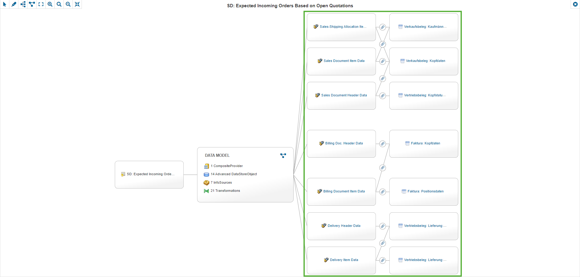Open the 21 Transformations entry
This screenshot has width=580, height=277.
225,191
